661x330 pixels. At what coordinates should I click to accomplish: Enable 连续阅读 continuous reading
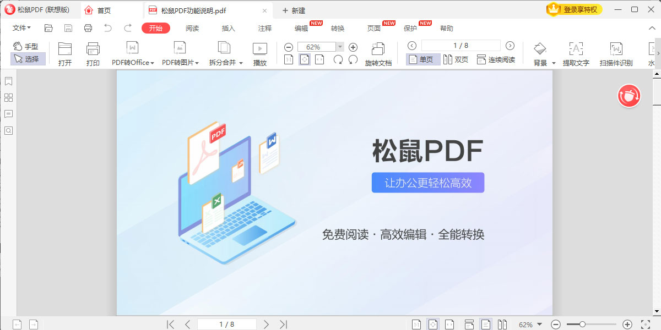[496, 59]
